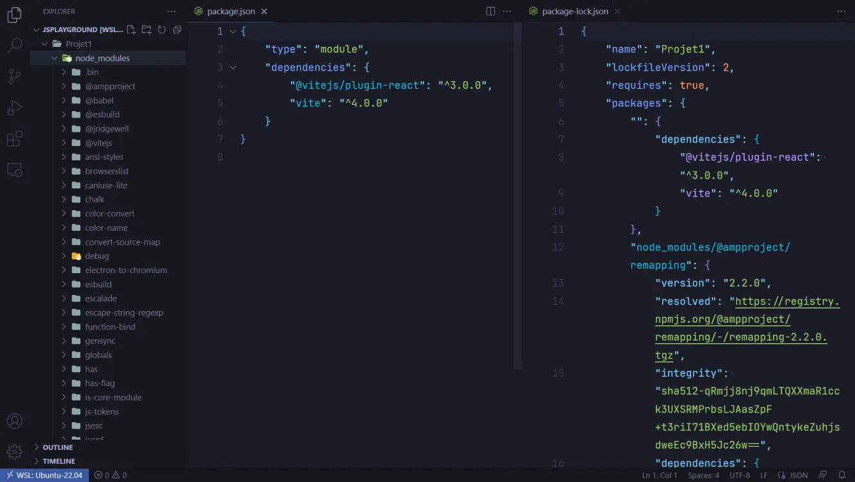The width and height of the screenshot is (855, 482).
Task: Expand the @esbuild folder
Action: point(64,114)
